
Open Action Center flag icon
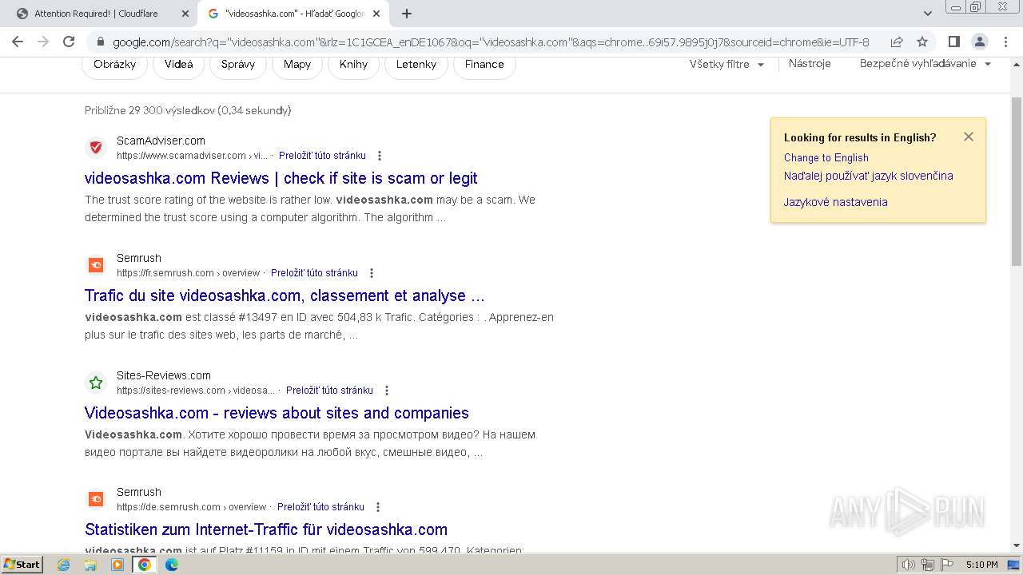(945, 565)
